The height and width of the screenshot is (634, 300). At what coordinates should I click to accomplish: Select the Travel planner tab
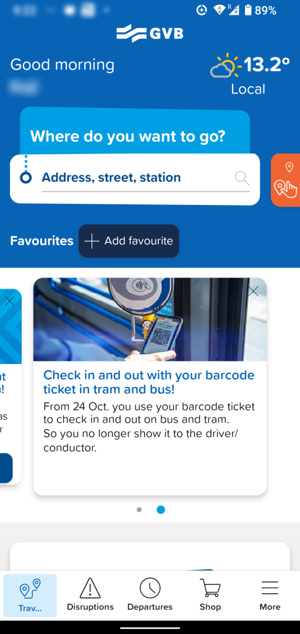click(30, 596)
